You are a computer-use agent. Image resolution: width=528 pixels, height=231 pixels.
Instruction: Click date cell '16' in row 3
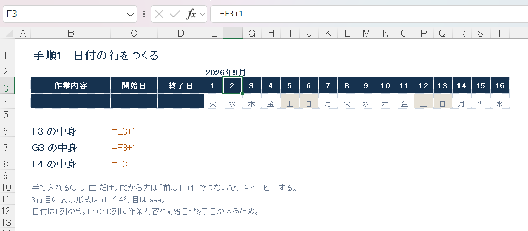tap(500, 86)
